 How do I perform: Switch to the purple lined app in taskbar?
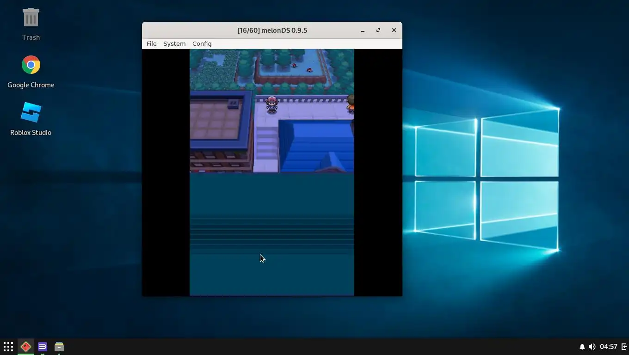pos(43,347)
